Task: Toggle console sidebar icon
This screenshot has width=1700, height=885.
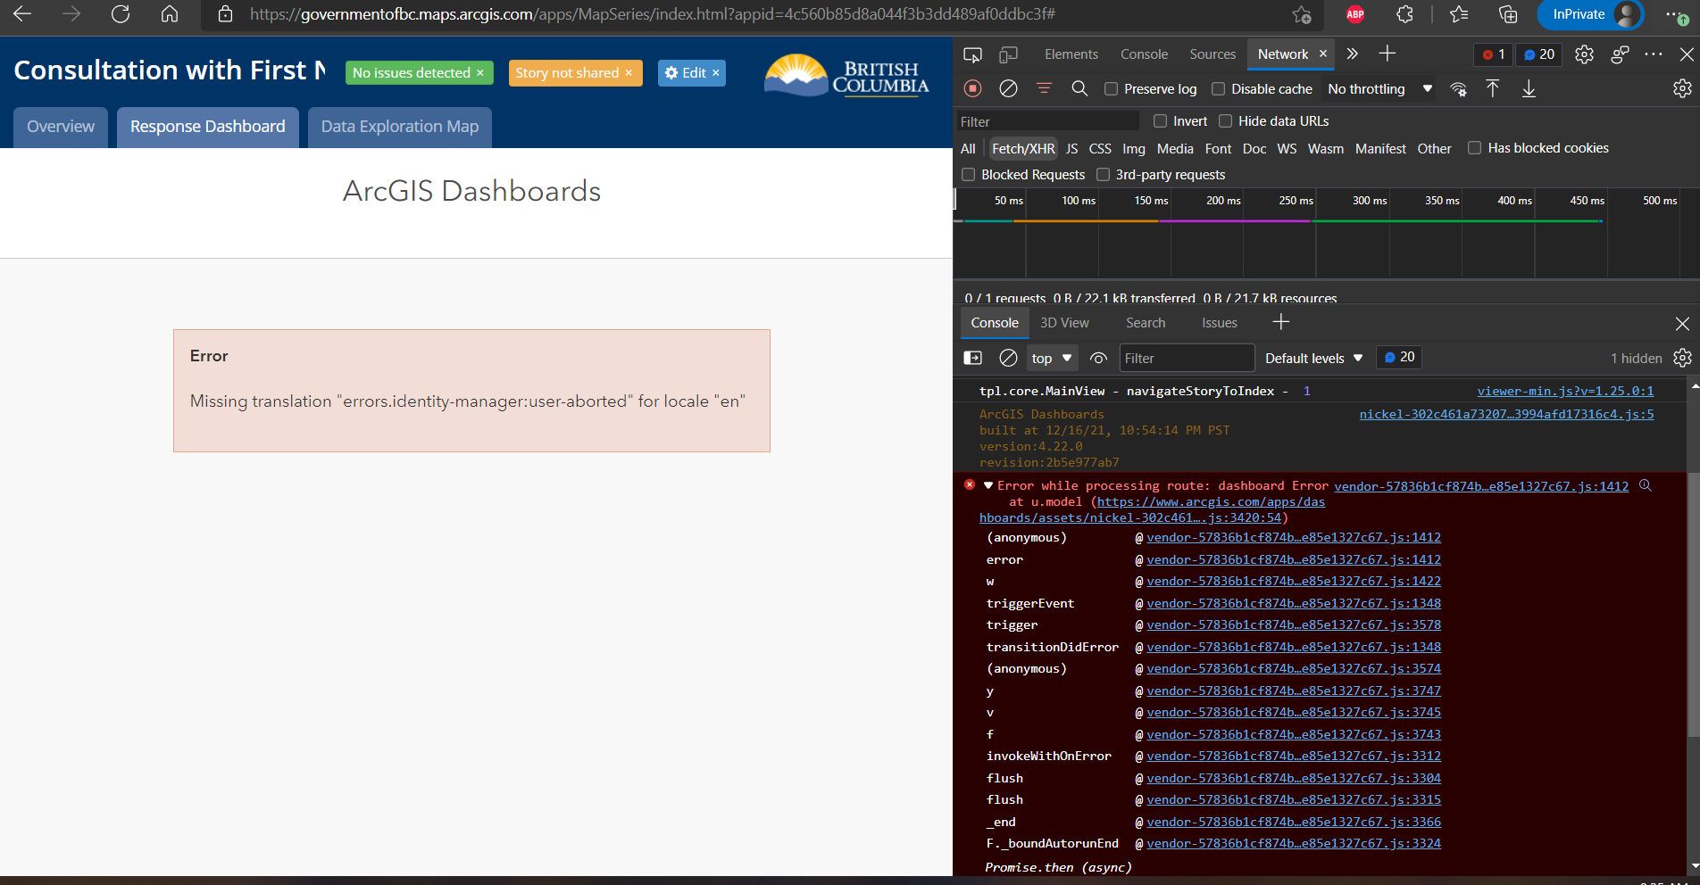Action: 973,358
